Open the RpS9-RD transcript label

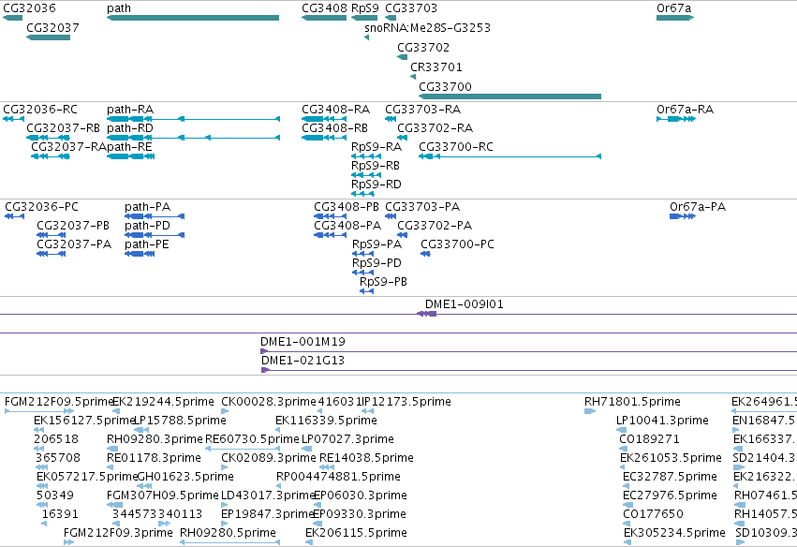pos(376,185)
